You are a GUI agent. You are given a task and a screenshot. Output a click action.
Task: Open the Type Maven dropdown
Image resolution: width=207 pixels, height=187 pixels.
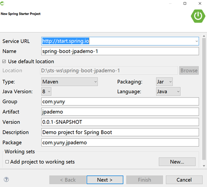click(70, 82)
